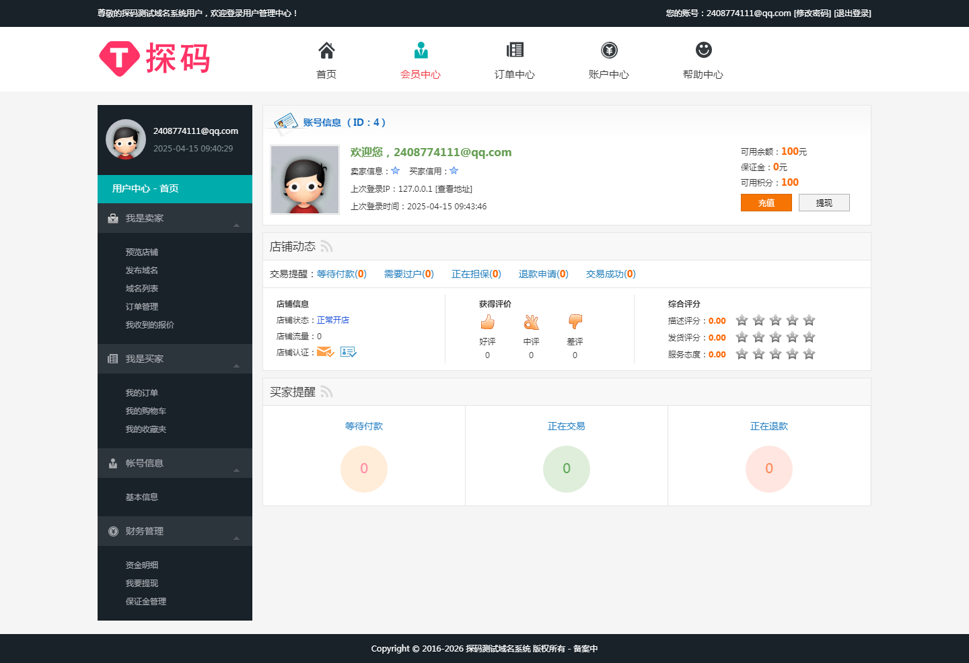Collapse the 我是卖家 sidebar section
Screen dimensions: 969x663
(x=236, y=225)
